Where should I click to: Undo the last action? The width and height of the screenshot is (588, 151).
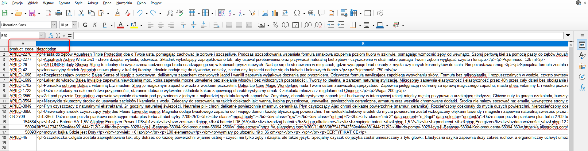[140, 13]
